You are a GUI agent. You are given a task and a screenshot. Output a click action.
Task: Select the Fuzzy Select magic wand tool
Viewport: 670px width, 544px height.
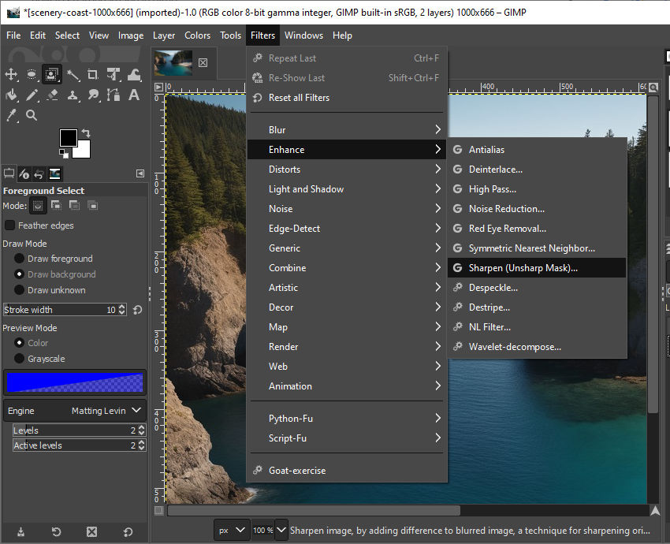click(x=73, y=75)
